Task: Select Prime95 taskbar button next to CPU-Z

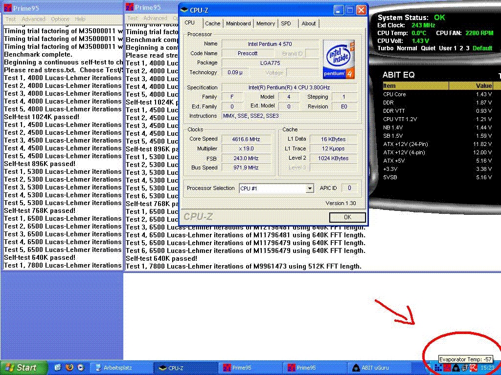Action: (x=250, y=368)
